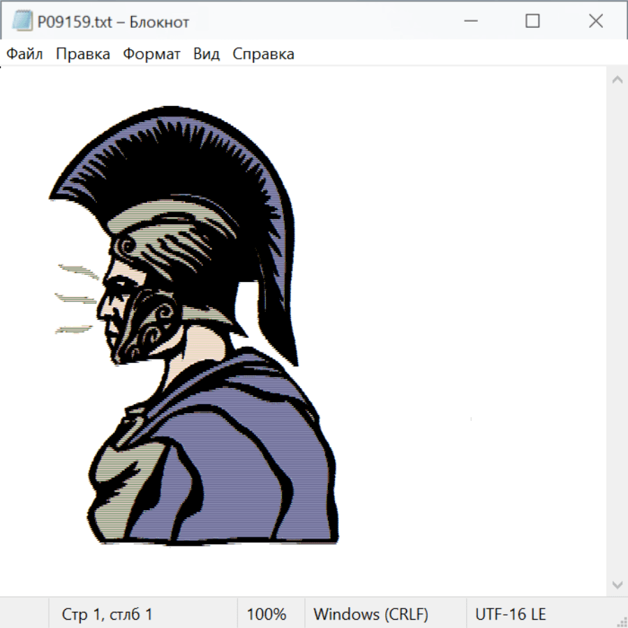The height and width of the screenshot is (628, 628).
Task: Open the Файл menu
Action: pyautogui.click(x=25, y=54)
